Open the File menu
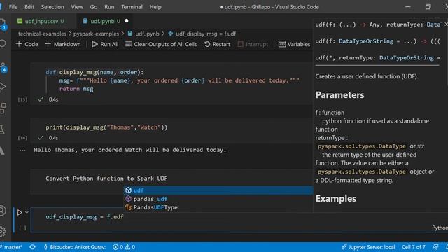The image size is (448, 252). tap(13, 7)
